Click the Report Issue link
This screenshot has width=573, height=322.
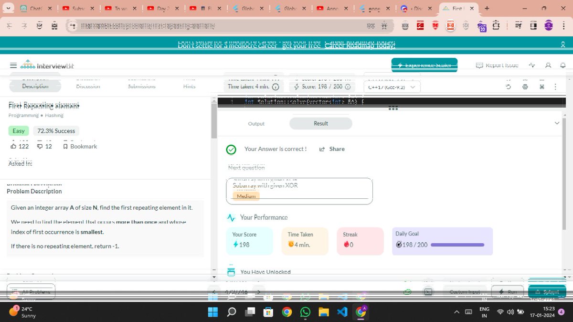pos(497,65)
